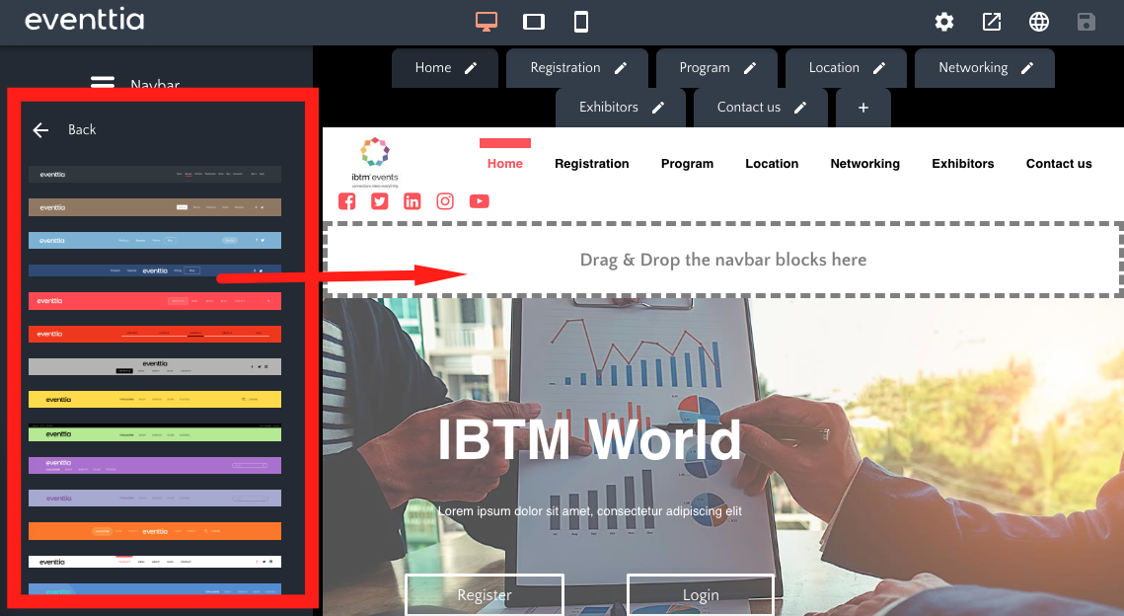Select the Program page tab
The width and height of the screenshot is (1124, 616).
tap(705, 68)
